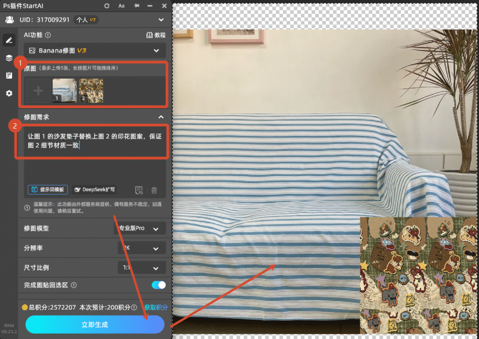Click the refresh icon in the title bar
The width and height of the screenshot is (479, 339).
click(x=107, y=6)
